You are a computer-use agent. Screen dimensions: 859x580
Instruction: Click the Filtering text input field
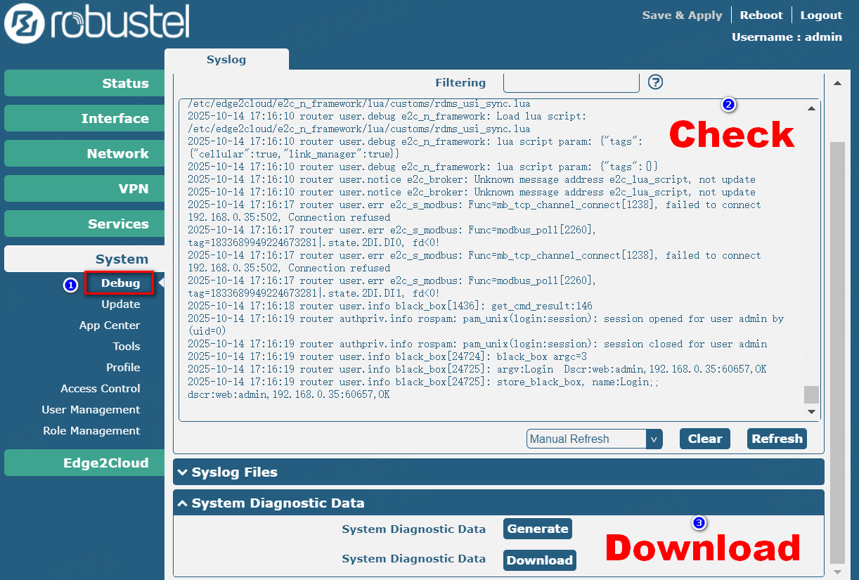coord(571,82)
